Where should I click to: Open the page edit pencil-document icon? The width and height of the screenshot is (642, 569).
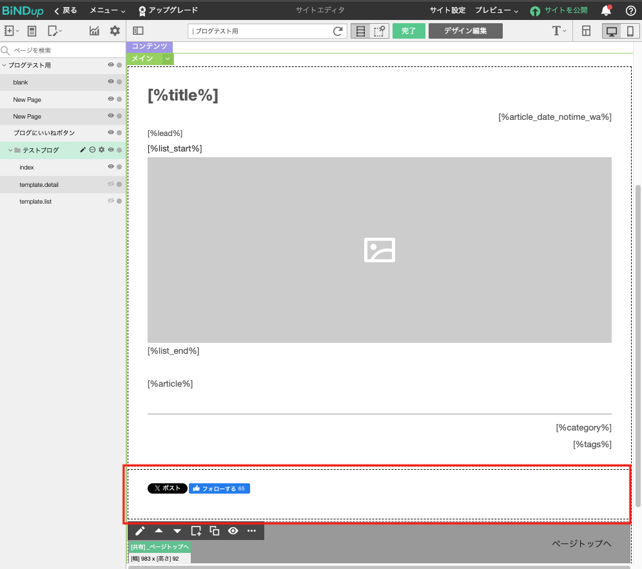[53, 31]
